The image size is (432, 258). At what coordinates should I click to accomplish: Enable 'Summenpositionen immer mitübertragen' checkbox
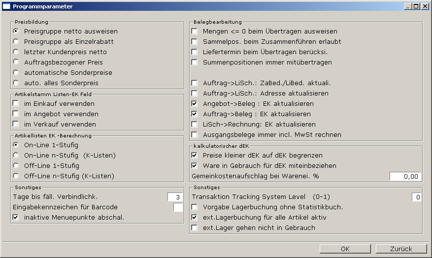195,63
